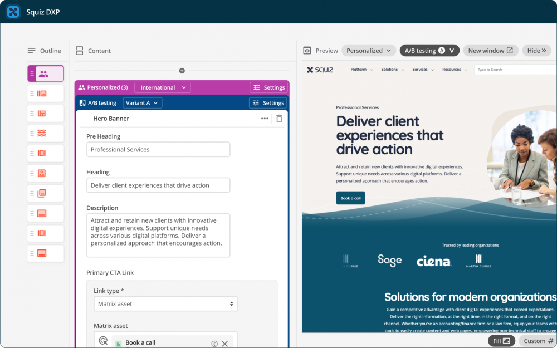557x348 pixels.
Task: Remove the Book a call Matrix asset with the X icon
Action: point(225,344)
